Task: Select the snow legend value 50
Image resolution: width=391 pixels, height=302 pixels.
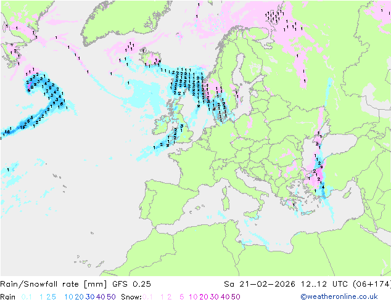Action: pyautogui.click(x=236, y=297)
